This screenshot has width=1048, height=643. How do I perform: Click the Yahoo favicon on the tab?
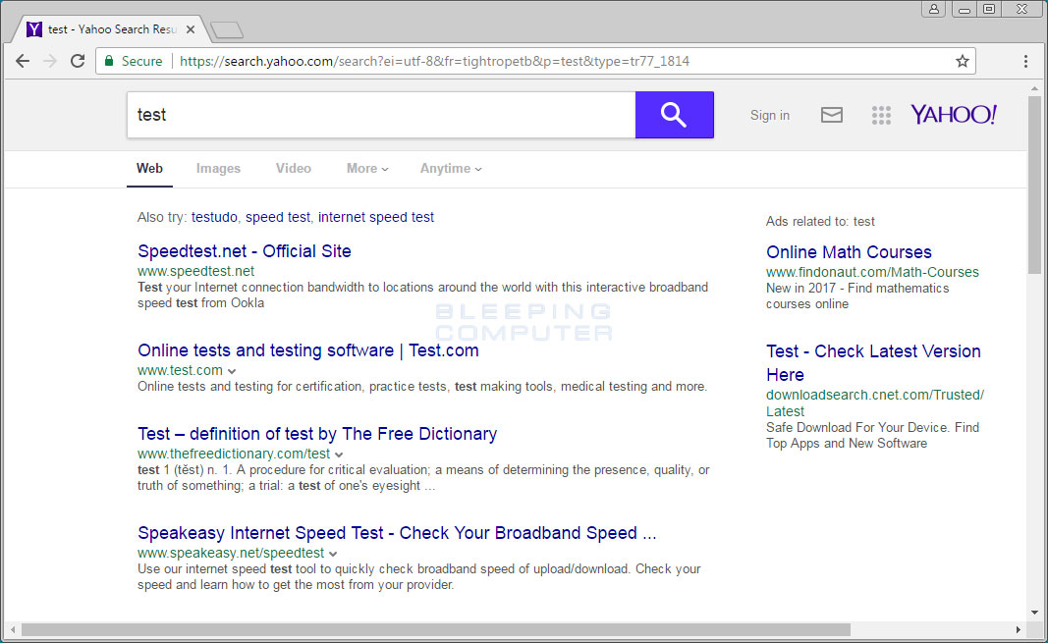click(34, 29)
